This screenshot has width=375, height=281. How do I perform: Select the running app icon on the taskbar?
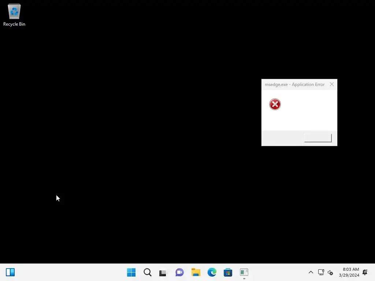point(244,272)
